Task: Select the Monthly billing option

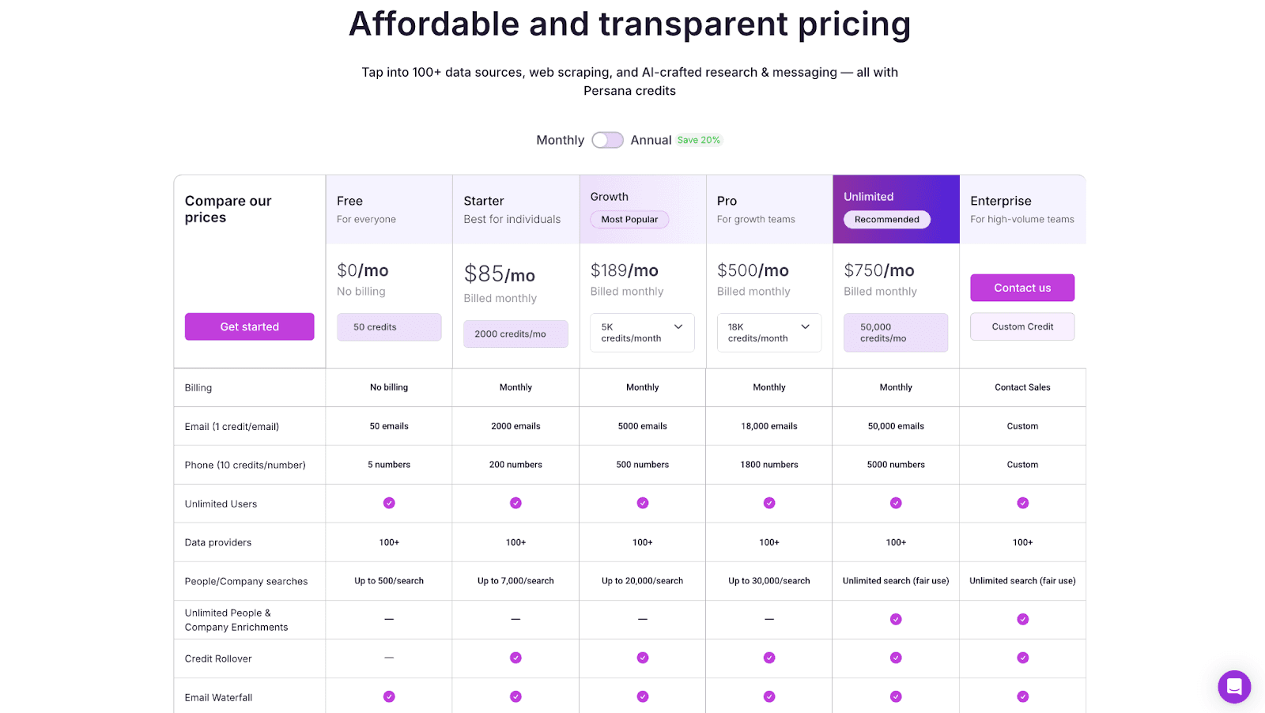Action: tap(560, 139)
